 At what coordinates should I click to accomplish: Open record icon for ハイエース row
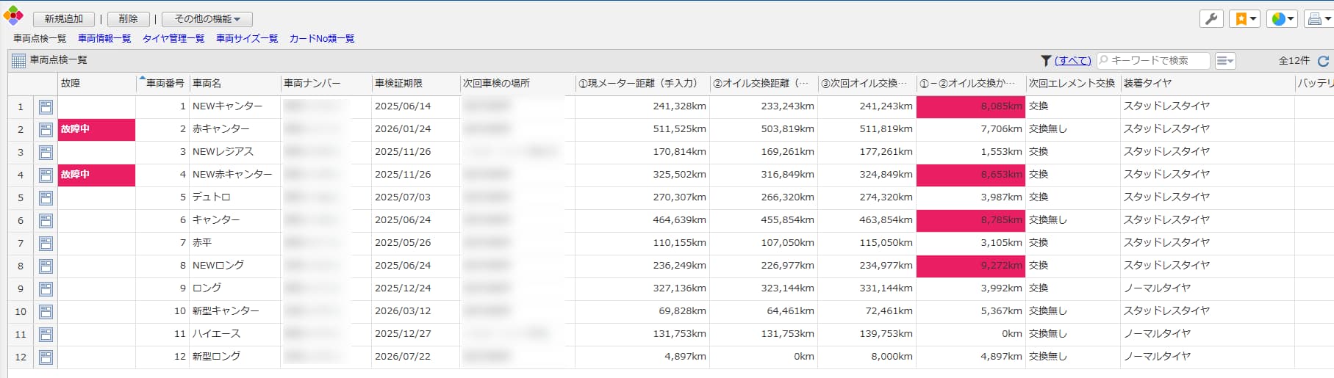[x=46, y=335]
